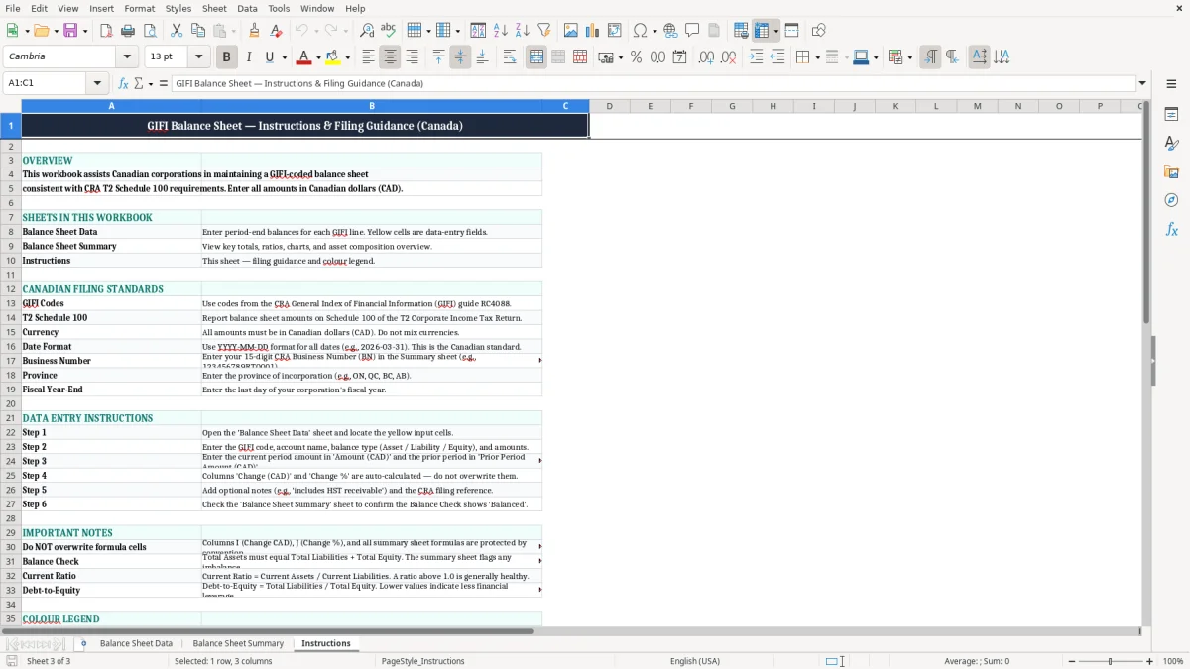Toggle Wrap Text button

pyautogui.click(x=510, y=57)
